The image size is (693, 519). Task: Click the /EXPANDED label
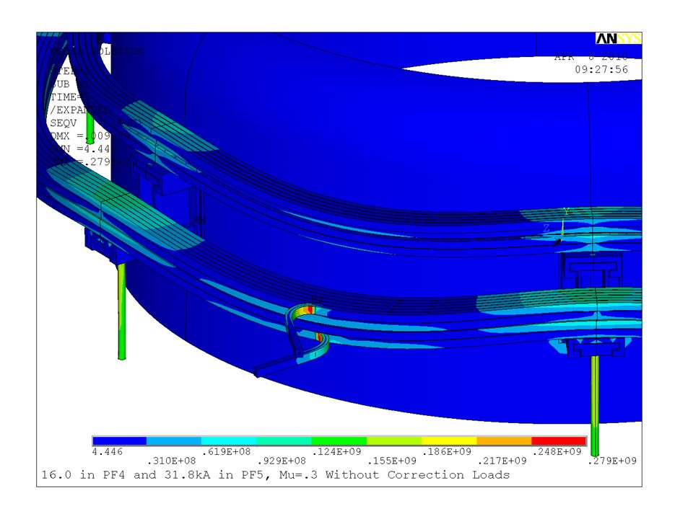(79, 110)
